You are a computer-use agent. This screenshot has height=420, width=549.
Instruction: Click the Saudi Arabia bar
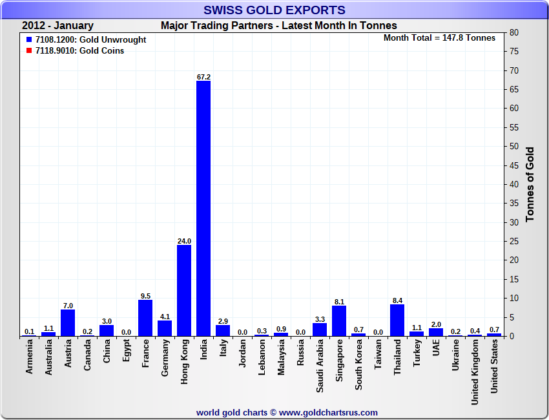coord(320,330)
